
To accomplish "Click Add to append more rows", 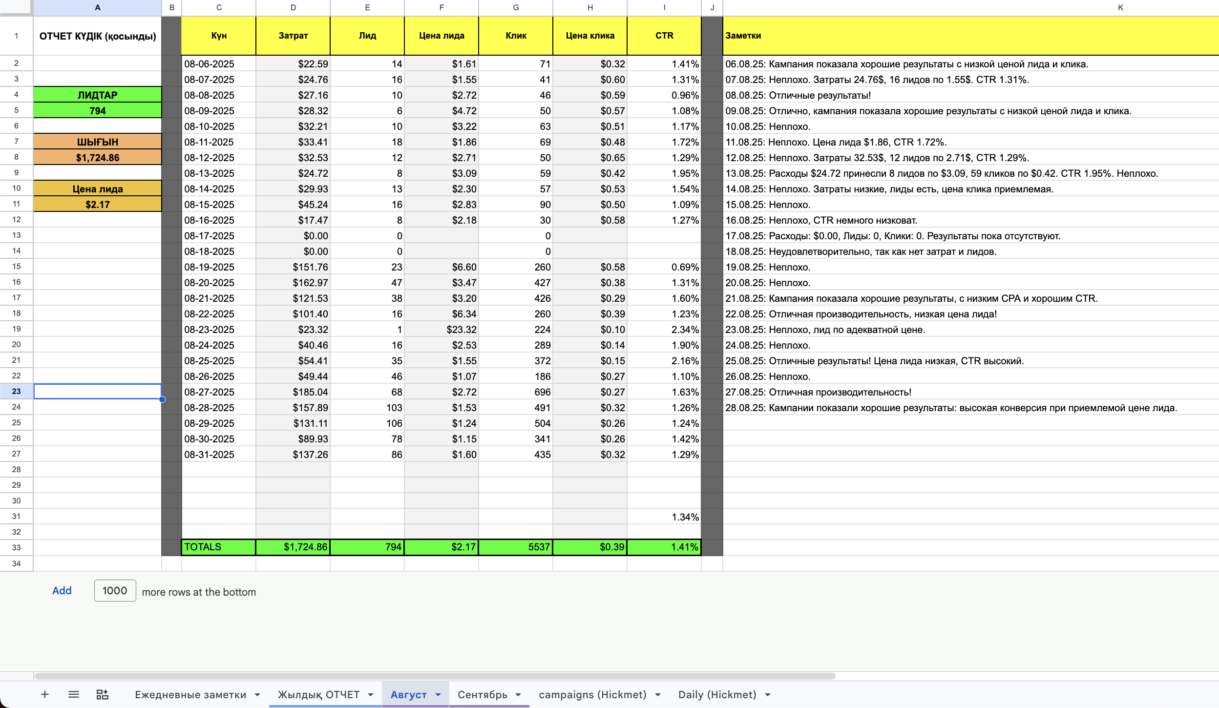I will point(62,591).
